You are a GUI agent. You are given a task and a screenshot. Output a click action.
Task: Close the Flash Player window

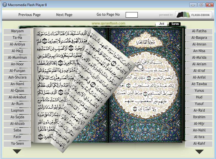pos(209,5)
